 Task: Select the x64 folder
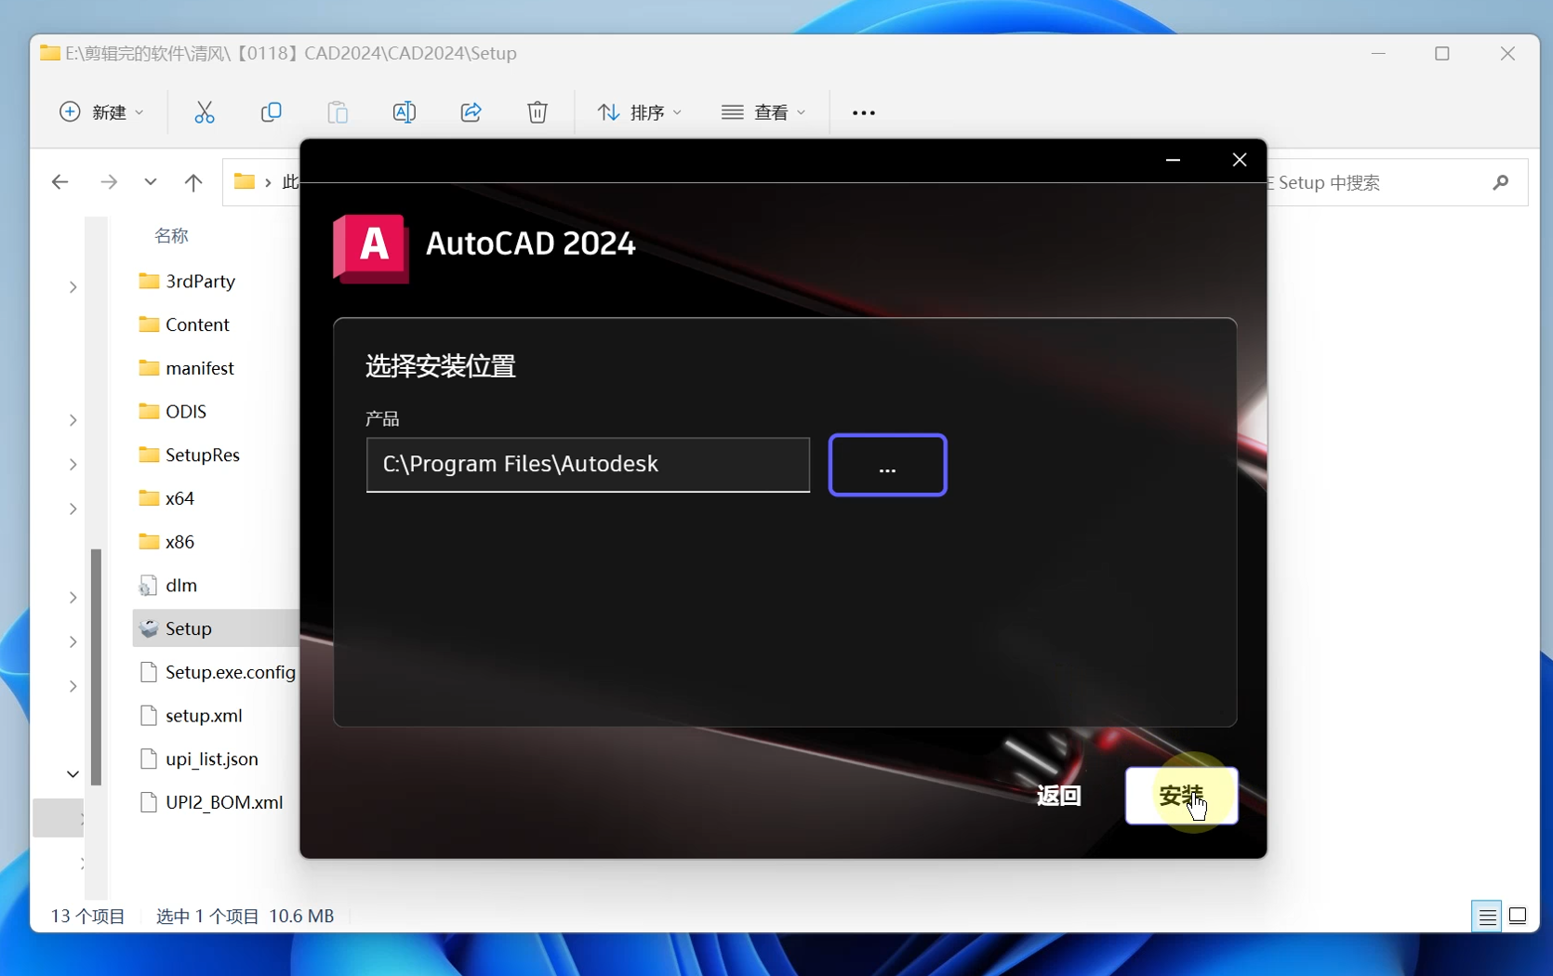coord(179,498)
